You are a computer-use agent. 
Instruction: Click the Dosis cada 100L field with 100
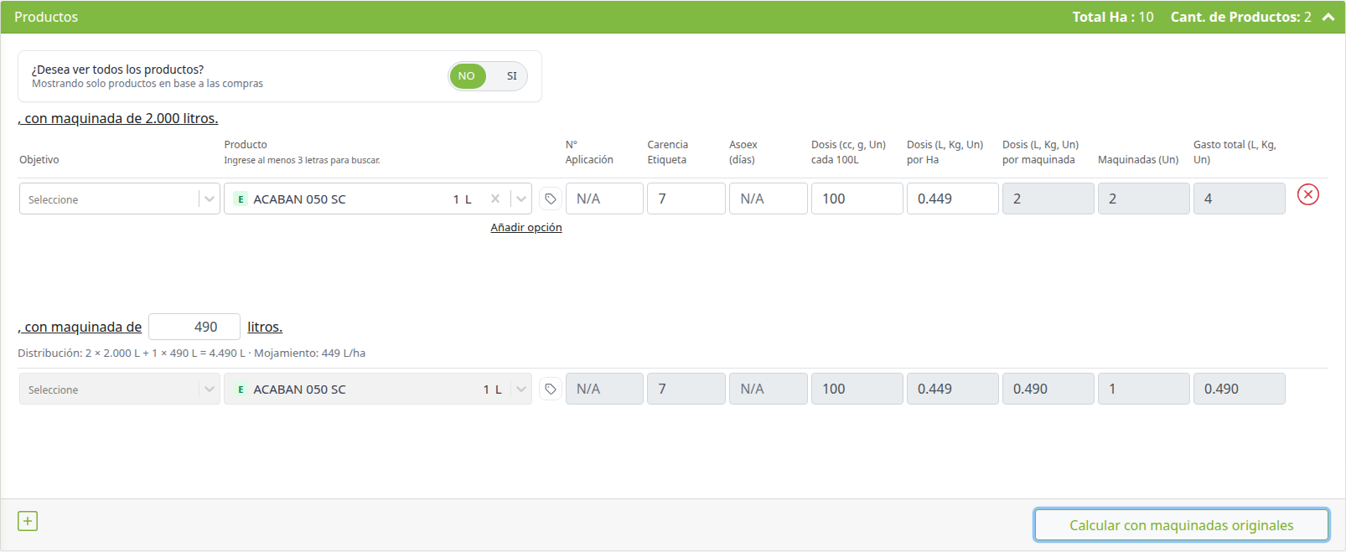(x=857, y=199)
